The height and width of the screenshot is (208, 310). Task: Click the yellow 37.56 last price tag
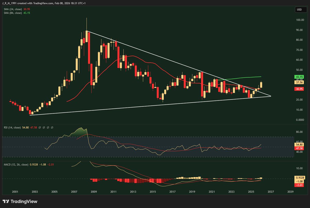299,82
